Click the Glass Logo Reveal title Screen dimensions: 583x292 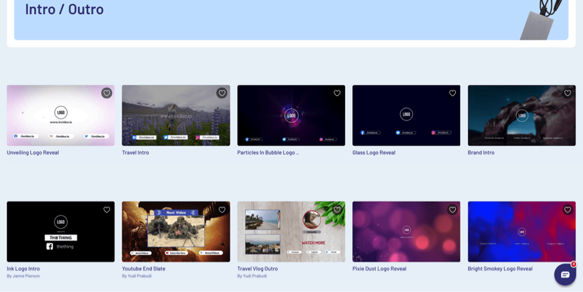tap(374, 152)
